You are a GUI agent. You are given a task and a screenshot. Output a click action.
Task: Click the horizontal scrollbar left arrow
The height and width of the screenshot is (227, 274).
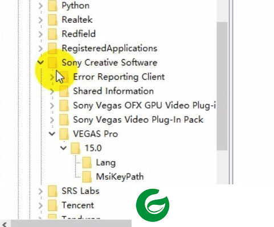(x=5, y=224)
